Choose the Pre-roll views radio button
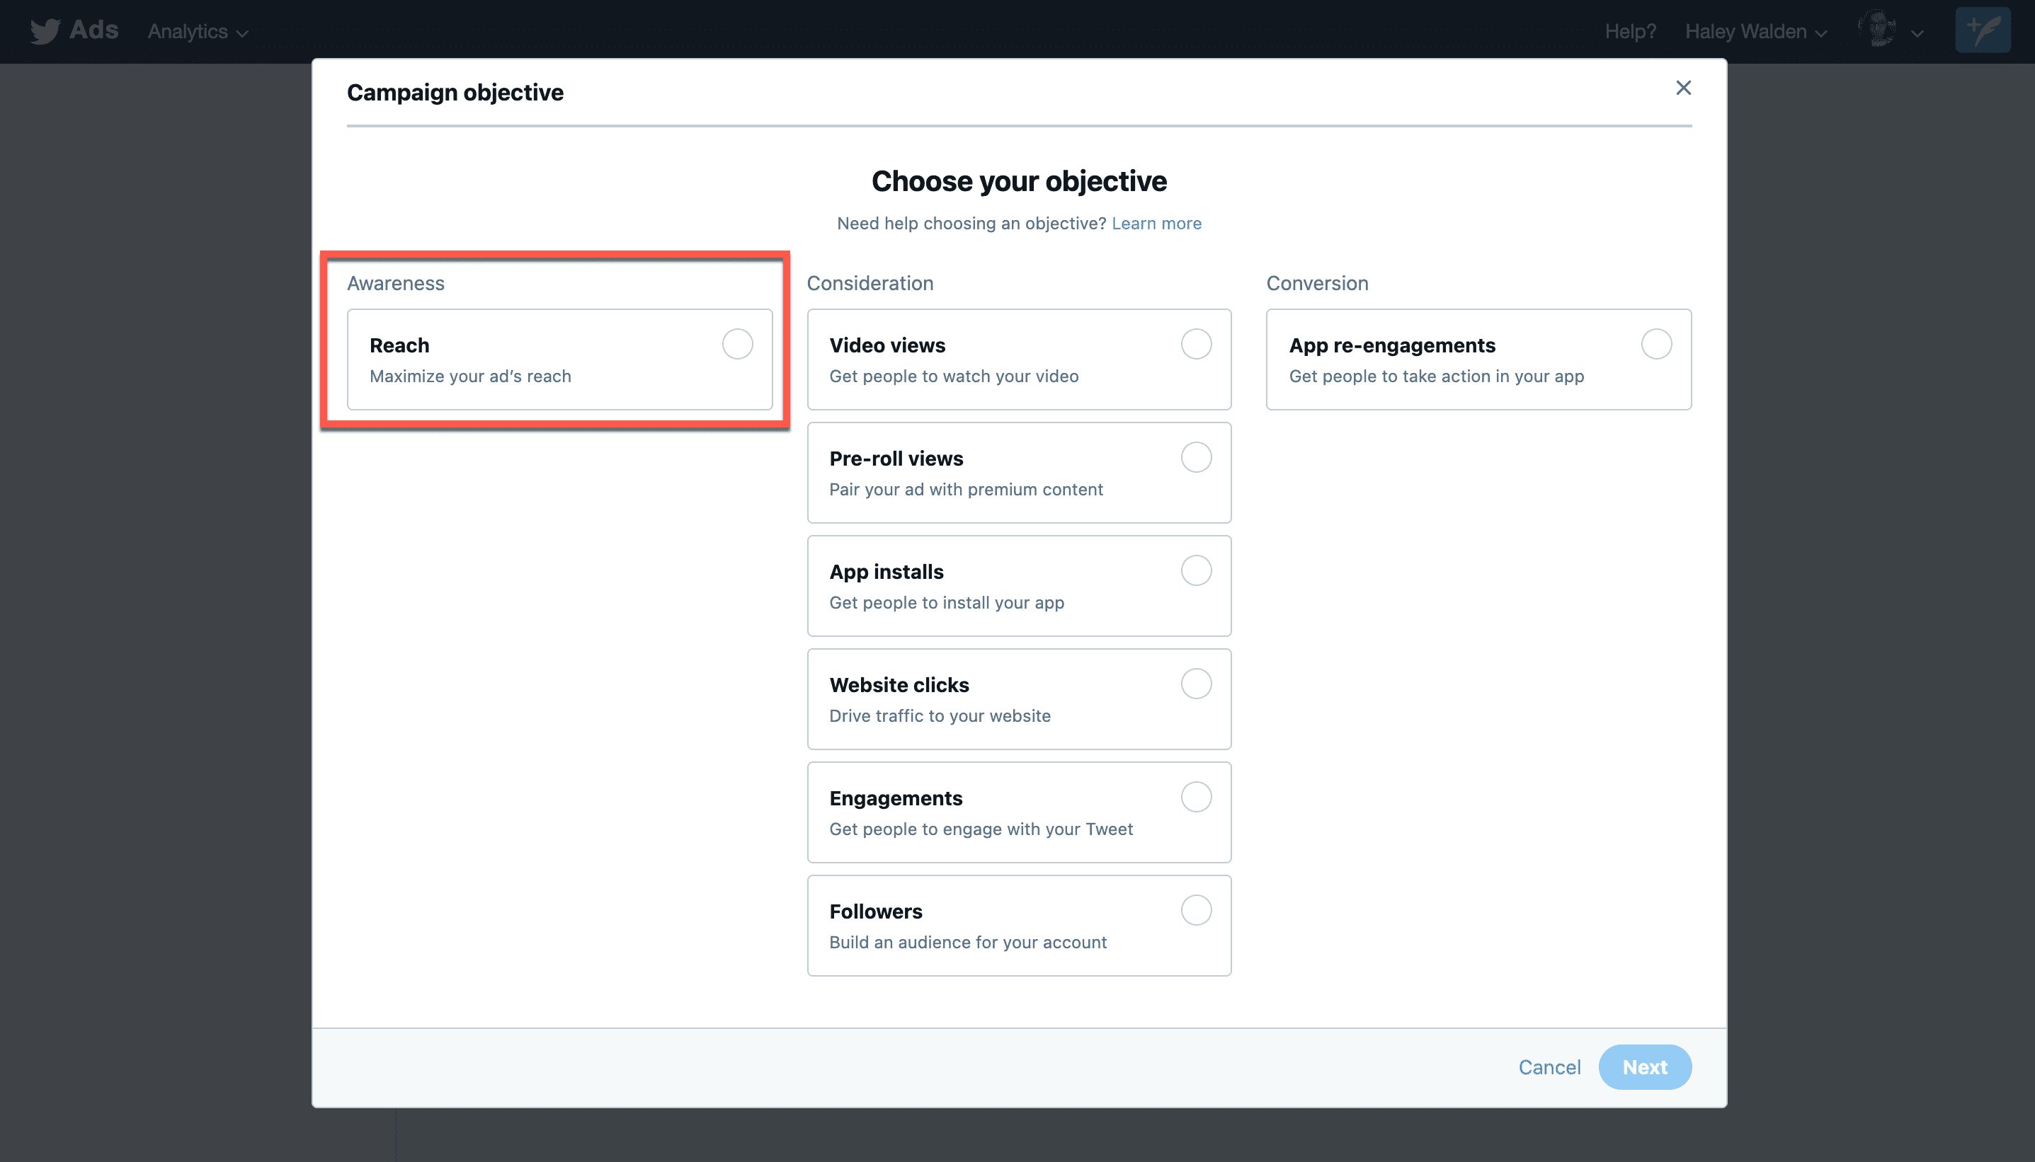 (x=1196, y=457)
